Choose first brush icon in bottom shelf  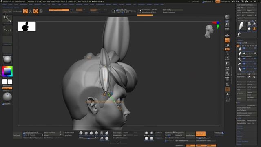point(81,133)
